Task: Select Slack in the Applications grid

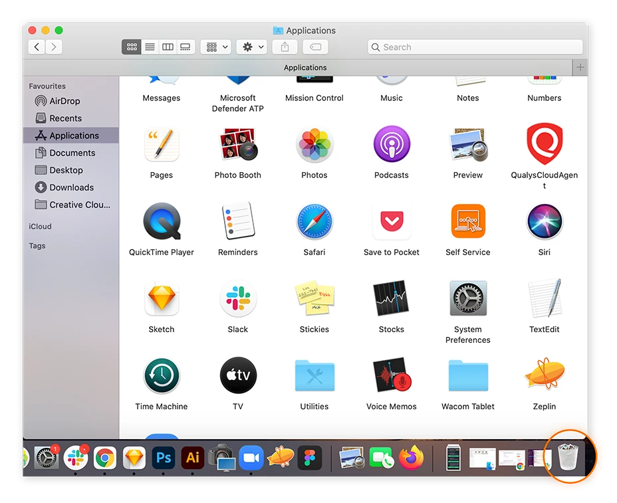Action: click(237, 298)
